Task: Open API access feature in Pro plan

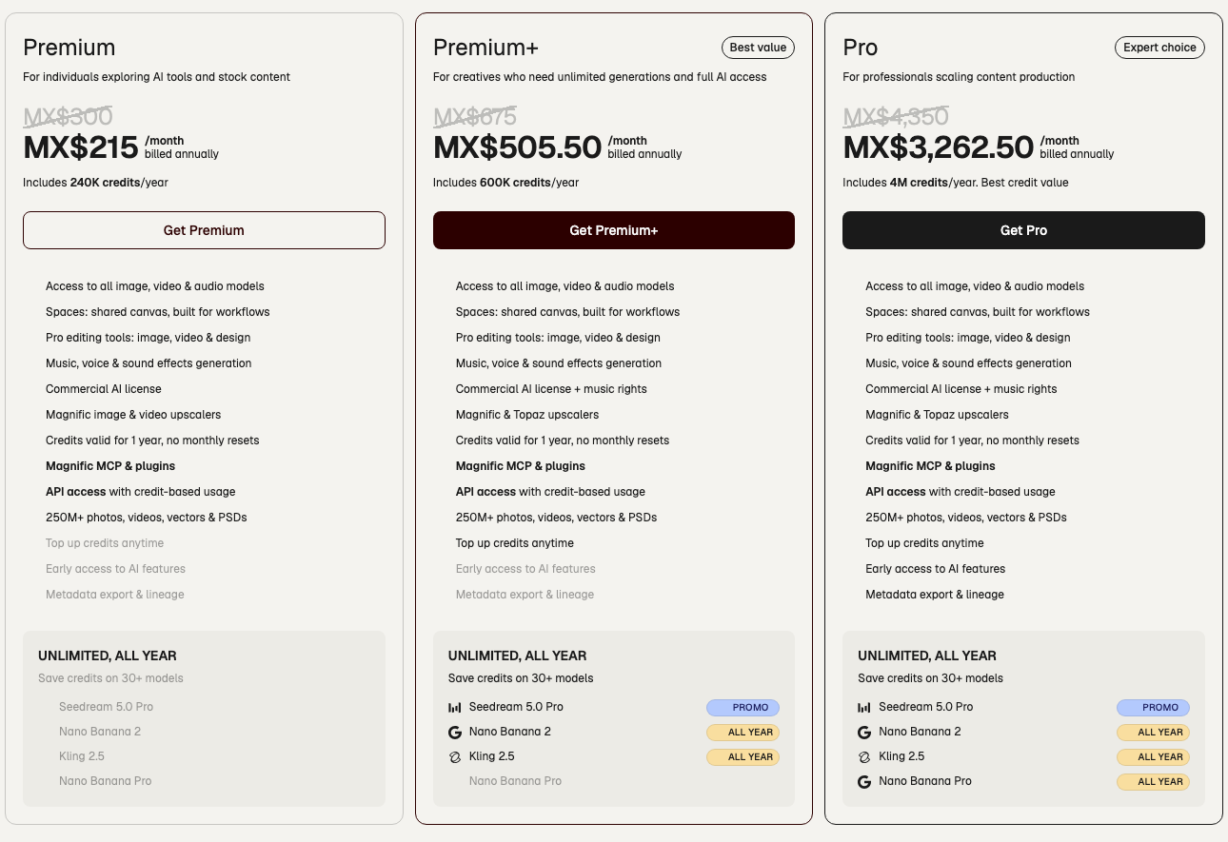Action: [896, 492]
